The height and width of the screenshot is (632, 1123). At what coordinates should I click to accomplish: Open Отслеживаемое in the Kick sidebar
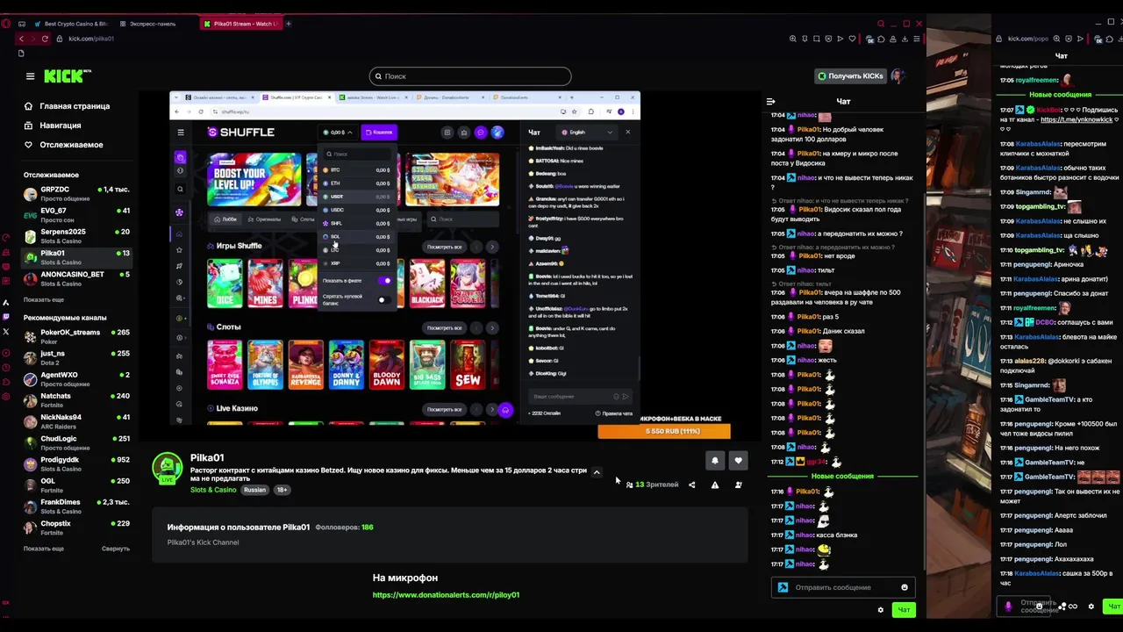[63, 145]
